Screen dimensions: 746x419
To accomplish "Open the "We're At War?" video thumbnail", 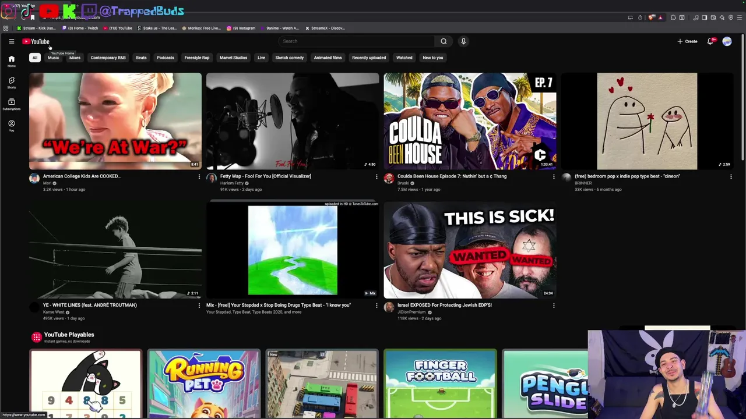I will (115, 121).
